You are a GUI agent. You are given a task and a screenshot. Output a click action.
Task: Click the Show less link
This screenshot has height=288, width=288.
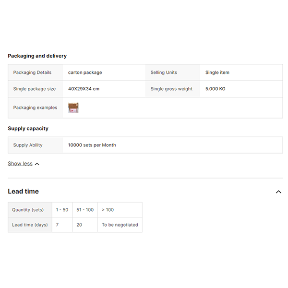20,164
